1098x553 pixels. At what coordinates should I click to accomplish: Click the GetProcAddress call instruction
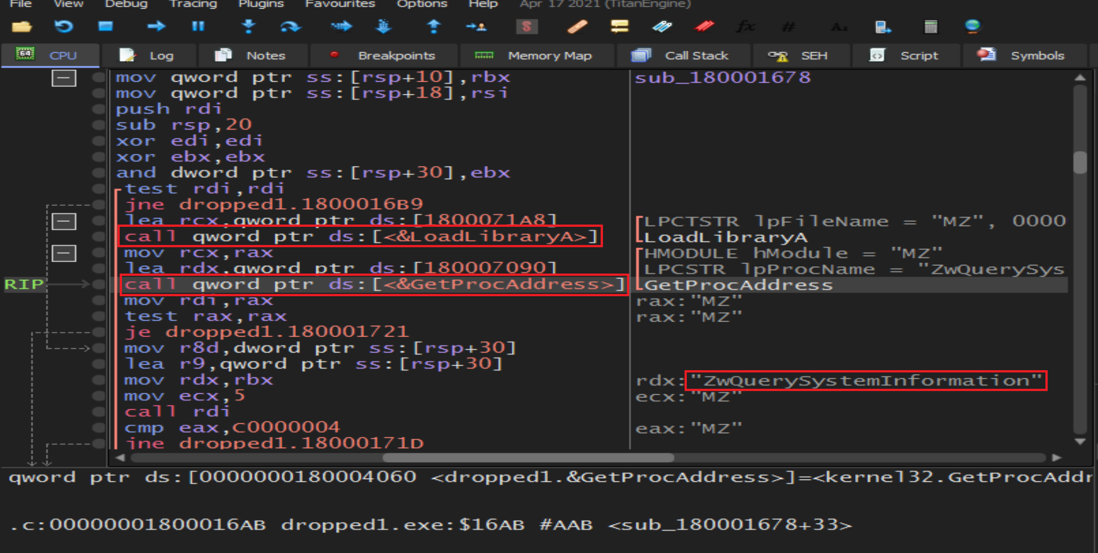pyautogui.click(x=374, y=285)
